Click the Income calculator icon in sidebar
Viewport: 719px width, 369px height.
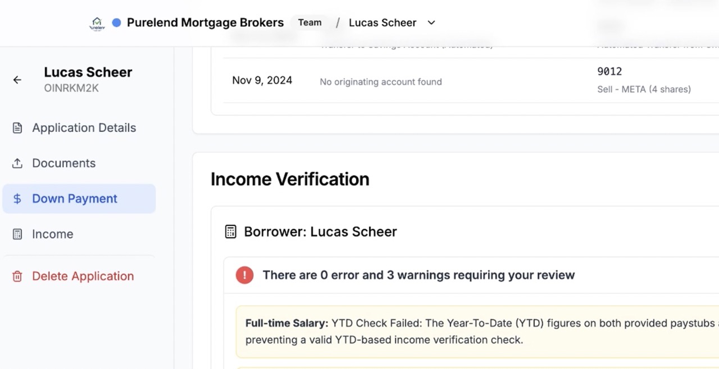[x=17, y=234]
